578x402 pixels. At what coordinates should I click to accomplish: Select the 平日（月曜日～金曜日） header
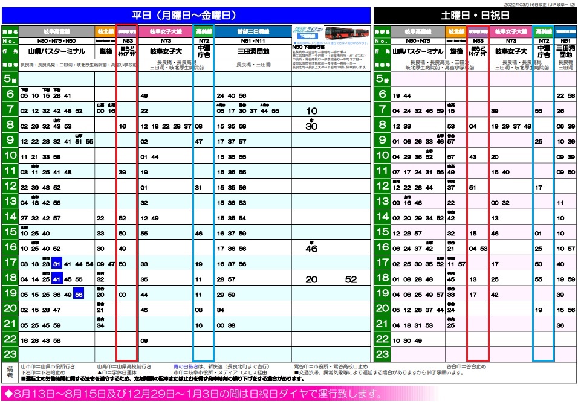point(184,15)
